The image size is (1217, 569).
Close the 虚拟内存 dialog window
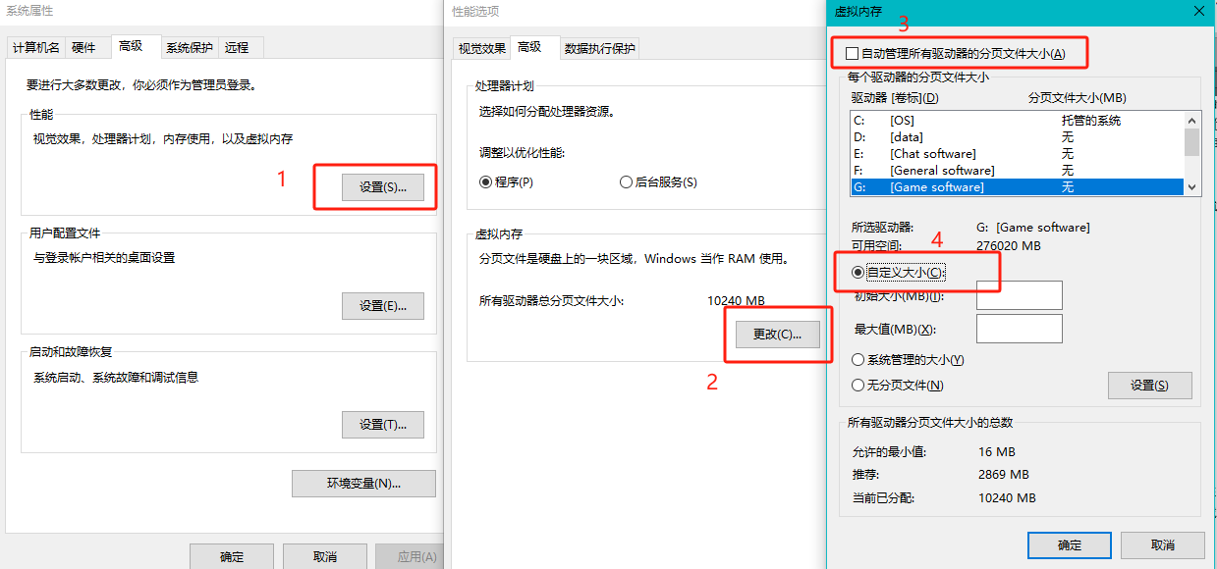(x=1198, y=12)
